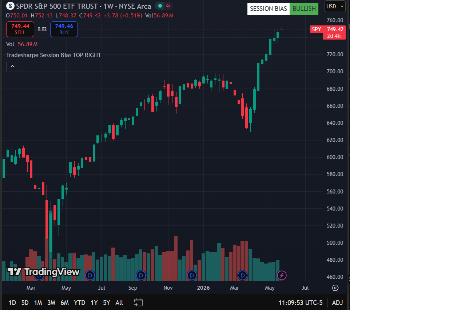Click the pink data status wave icon
This screenshot has width=461, height=310.
168,6
